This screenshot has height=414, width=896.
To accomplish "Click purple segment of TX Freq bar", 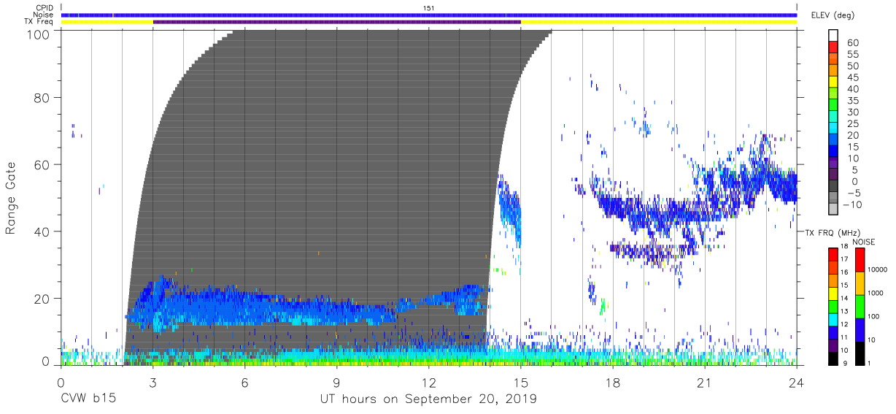I will click(x=336, y=22).
